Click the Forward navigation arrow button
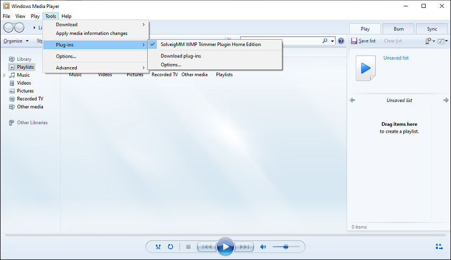This screenshot has width=451, height=260. coord(19,27)
